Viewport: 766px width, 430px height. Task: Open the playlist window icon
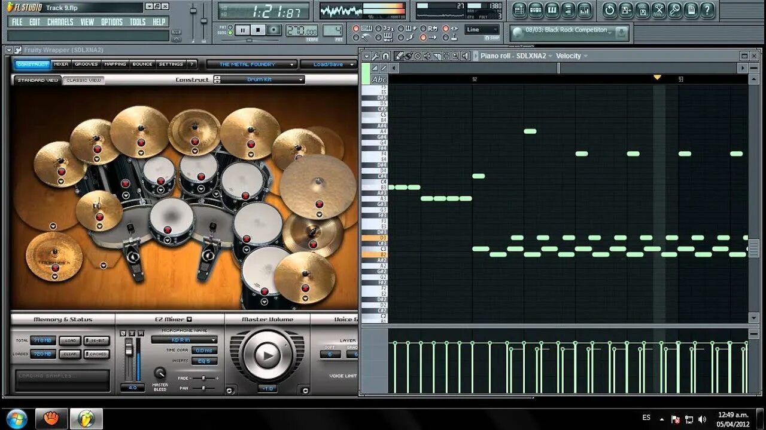(519, 10)
